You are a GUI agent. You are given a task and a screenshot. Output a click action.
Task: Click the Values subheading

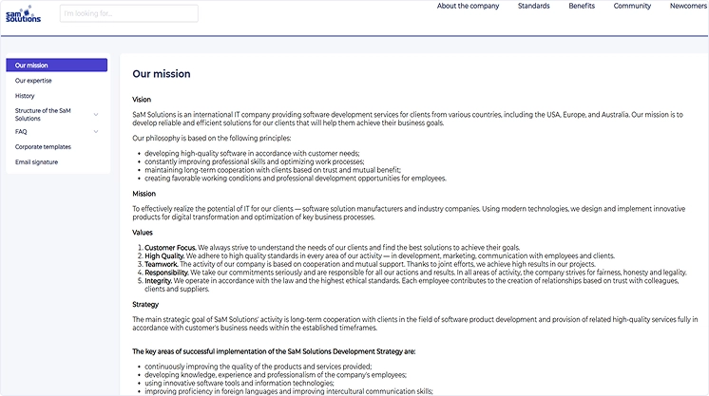143,233
